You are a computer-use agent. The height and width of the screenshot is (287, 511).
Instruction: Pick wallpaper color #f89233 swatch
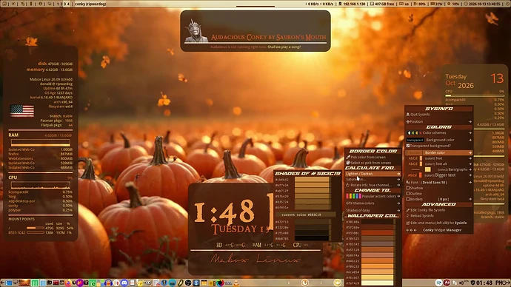click(x=378, y=266)
